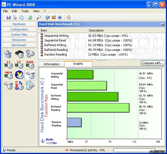The height and width of the screenshot is (154, 167).
Task: Click the Home house toolbar icon
Action: pos(69,17)
